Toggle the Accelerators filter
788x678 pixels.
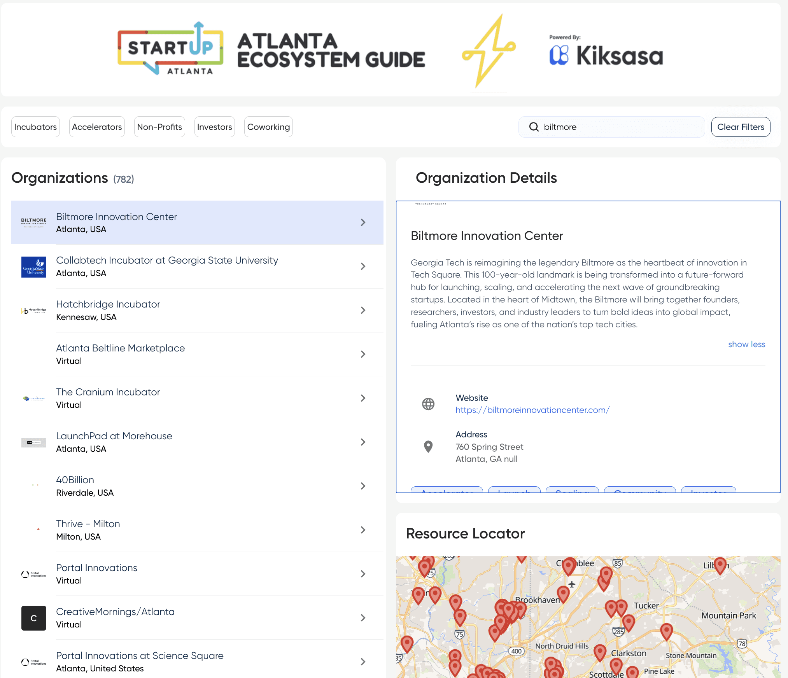click(x=97, y=127)
